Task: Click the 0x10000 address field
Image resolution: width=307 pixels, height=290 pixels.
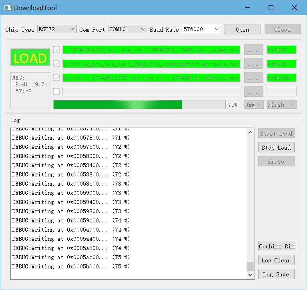Action: 281,78
